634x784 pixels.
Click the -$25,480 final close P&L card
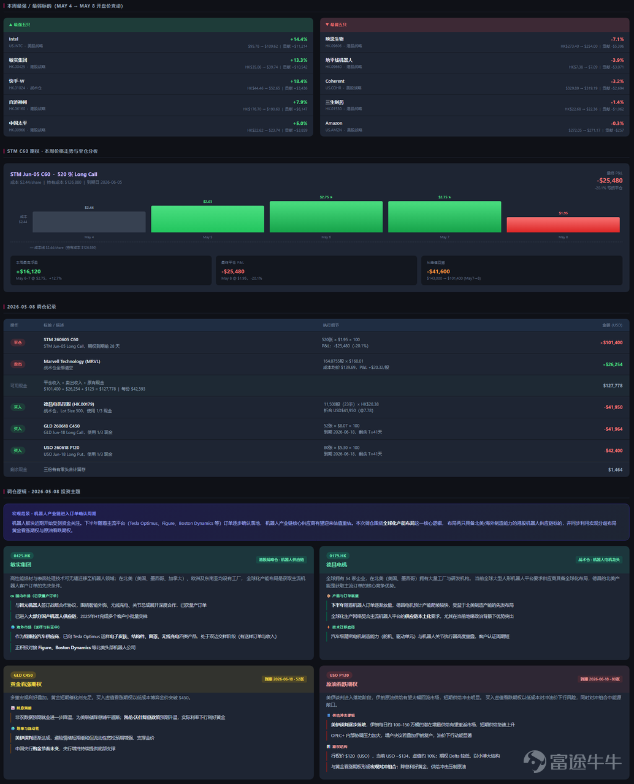point(316,270)
